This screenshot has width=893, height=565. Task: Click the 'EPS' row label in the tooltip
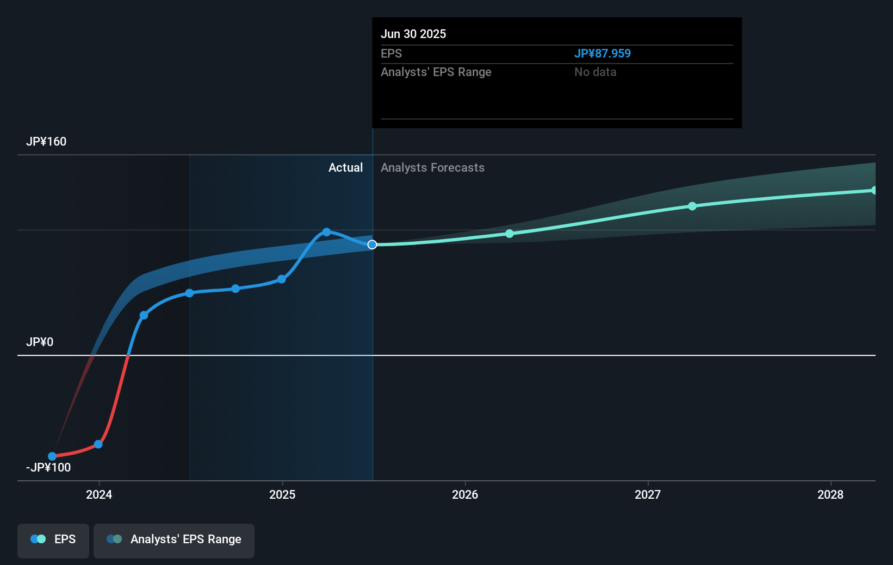(x=392, y=53)
